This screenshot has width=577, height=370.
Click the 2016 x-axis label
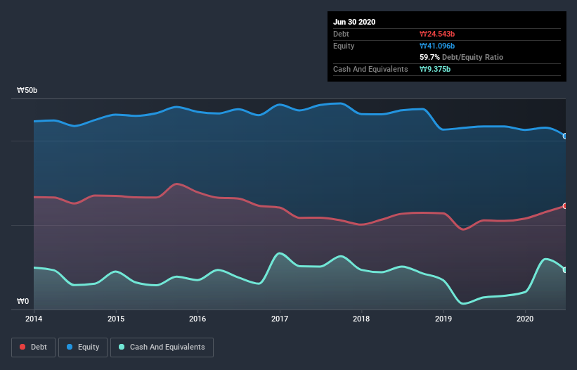[x=197, y=319]
